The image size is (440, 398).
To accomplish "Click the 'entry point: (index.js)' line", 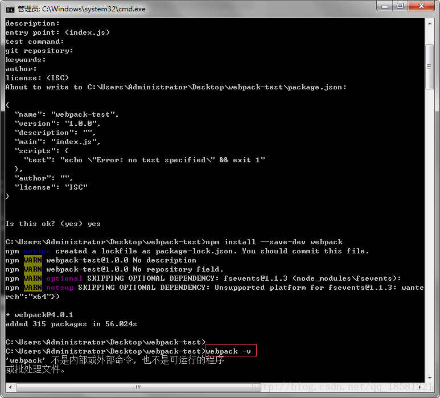I will tap(57, 32).
